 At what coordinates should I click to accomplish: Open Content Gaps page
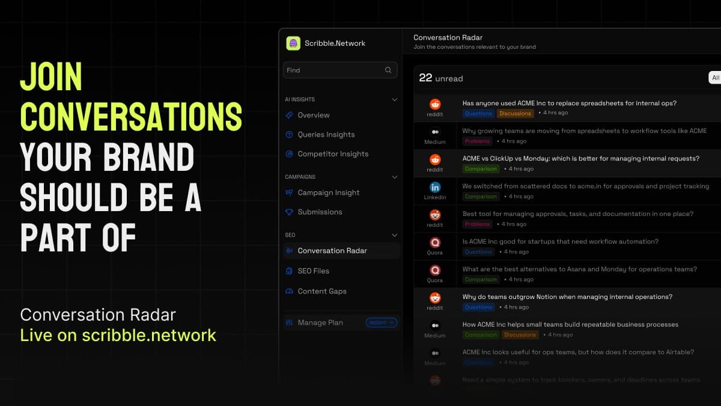(340, 291)
